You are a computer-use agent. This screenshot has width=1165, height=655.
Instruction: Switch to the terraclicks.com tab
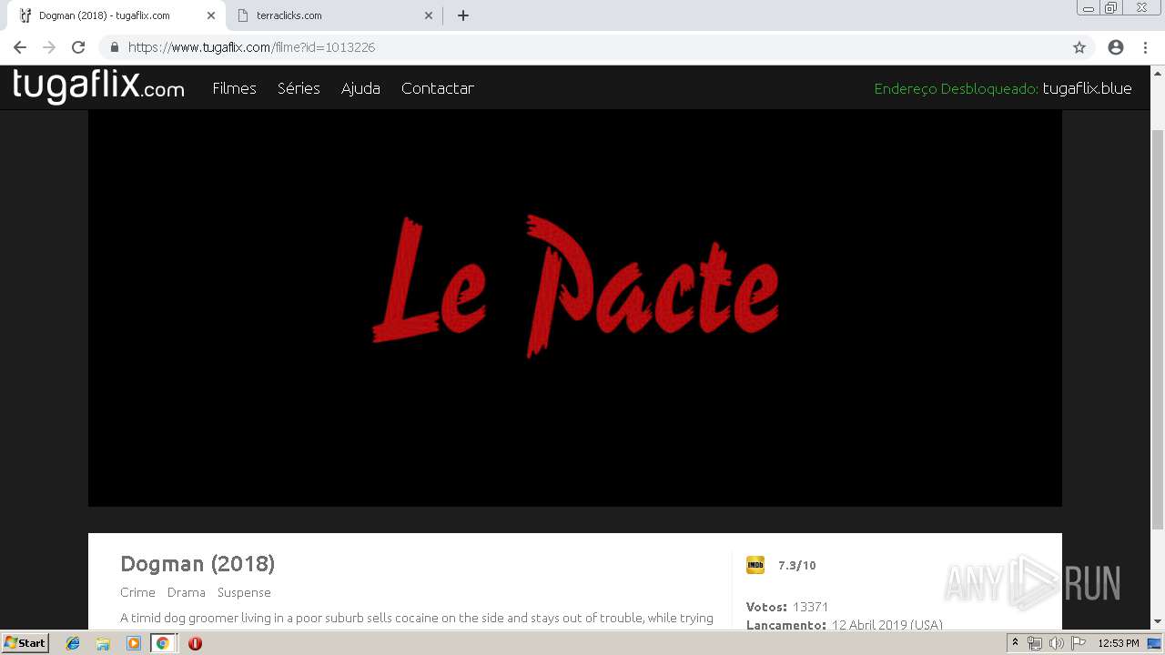[334, 15]
